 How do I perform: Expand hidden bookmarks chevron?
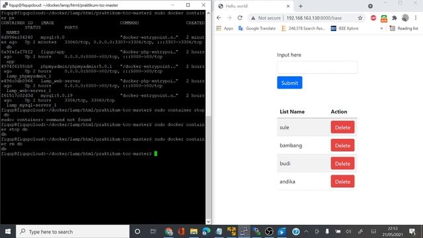[x=381, y=28]
